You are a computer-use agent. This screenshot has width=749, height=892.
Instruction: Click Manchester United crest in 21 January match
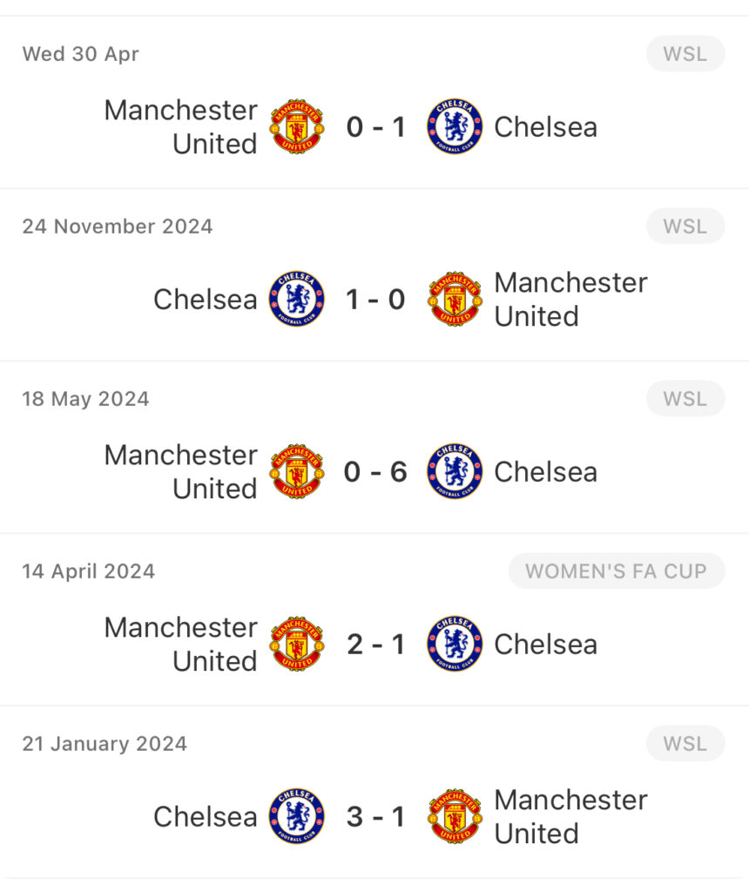455,815
